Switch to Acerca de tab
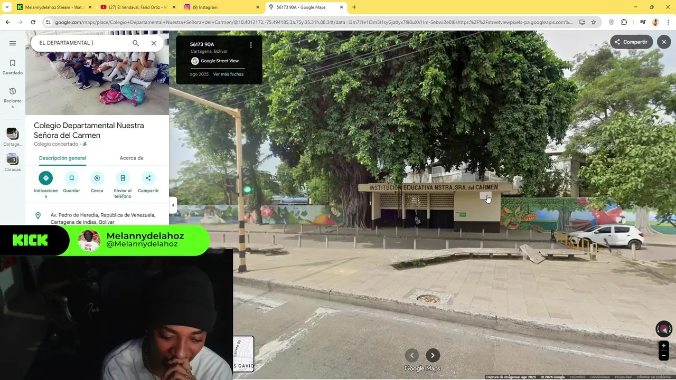 pyautogui.click(x=132, y=158)
